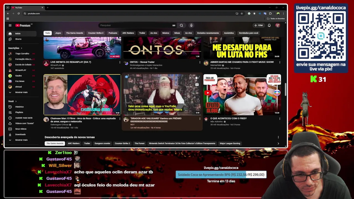Select the Podcasts filter chip
Image resolution: width=354 pixels, height=199 pixels.
click(113, 33)
